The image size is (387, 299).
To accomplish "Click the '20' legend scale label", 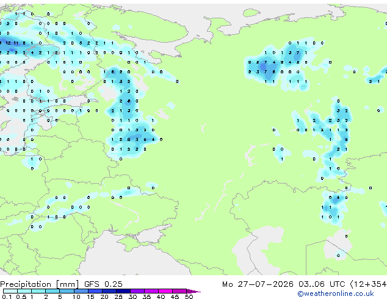I will (x=104, y=297).
